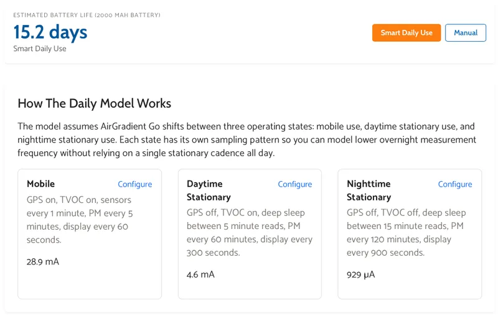The image size is (498, 318).
Task: Open Configure for Nighttime Stationary
Action: [x=454, y=184]
